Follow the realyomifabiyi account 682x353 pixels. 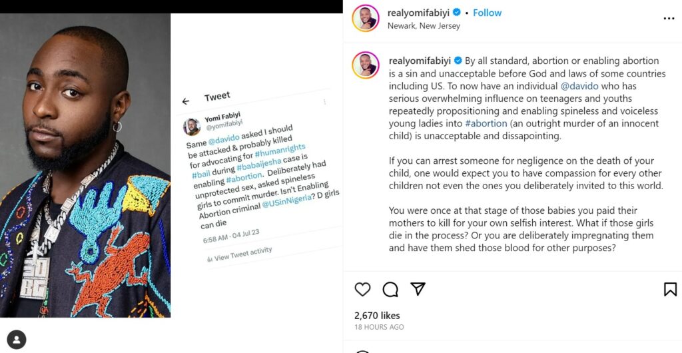click(x=487, y=13)
